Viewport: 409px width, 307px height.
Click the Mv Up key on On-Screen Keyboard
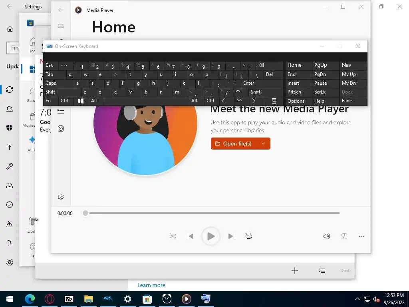point(353,74)
